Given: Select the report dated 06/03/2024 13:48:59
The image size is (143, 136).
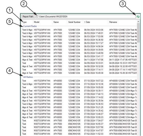Looking at the screenshot, I should [79, 53].
